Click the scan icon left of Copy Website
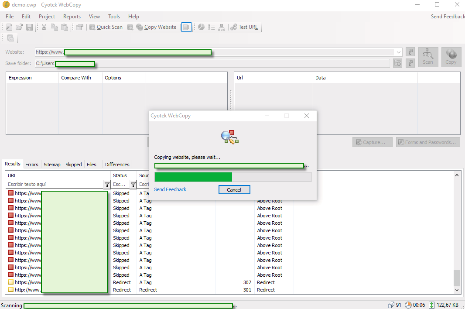This screenshot has width=465, height=309. [x=130, y=27]
